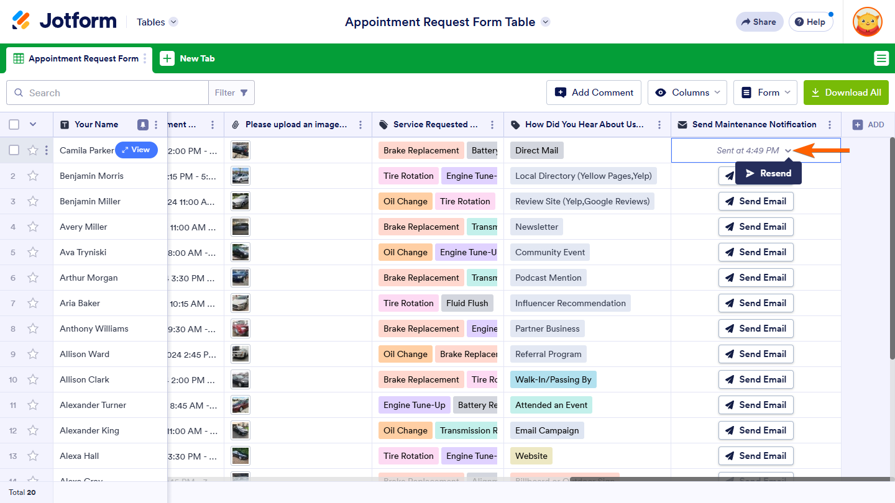
Task: Open selection options chevron beside header checkbox
Action: pyautogui.click(x=33, y=124)
